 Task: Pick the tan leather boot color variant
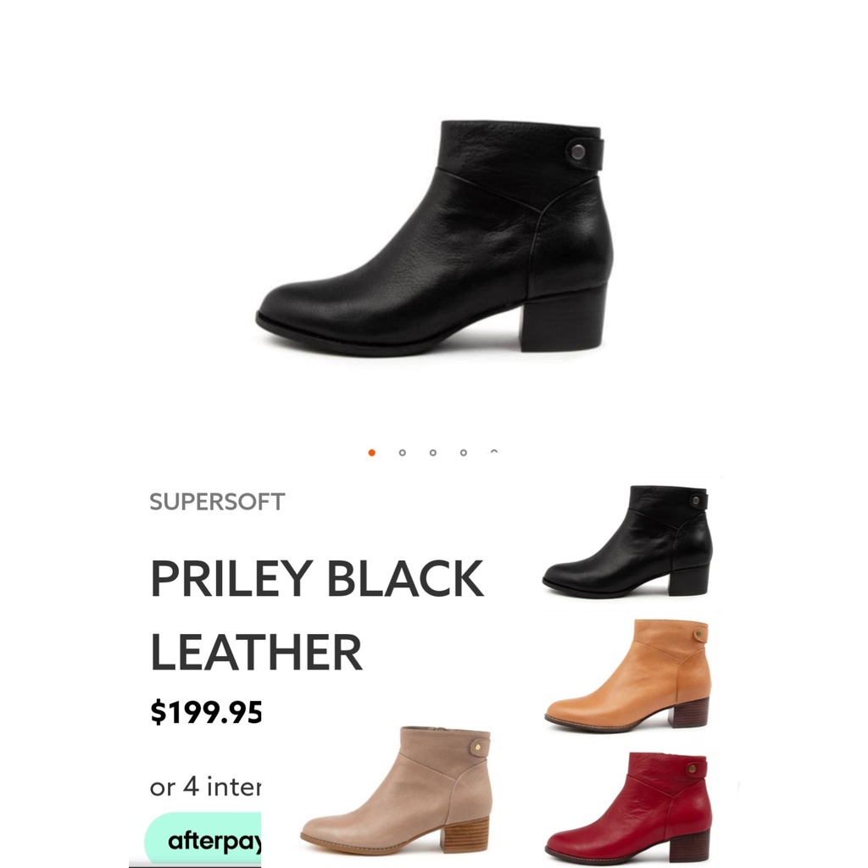[x=627, y=676]
